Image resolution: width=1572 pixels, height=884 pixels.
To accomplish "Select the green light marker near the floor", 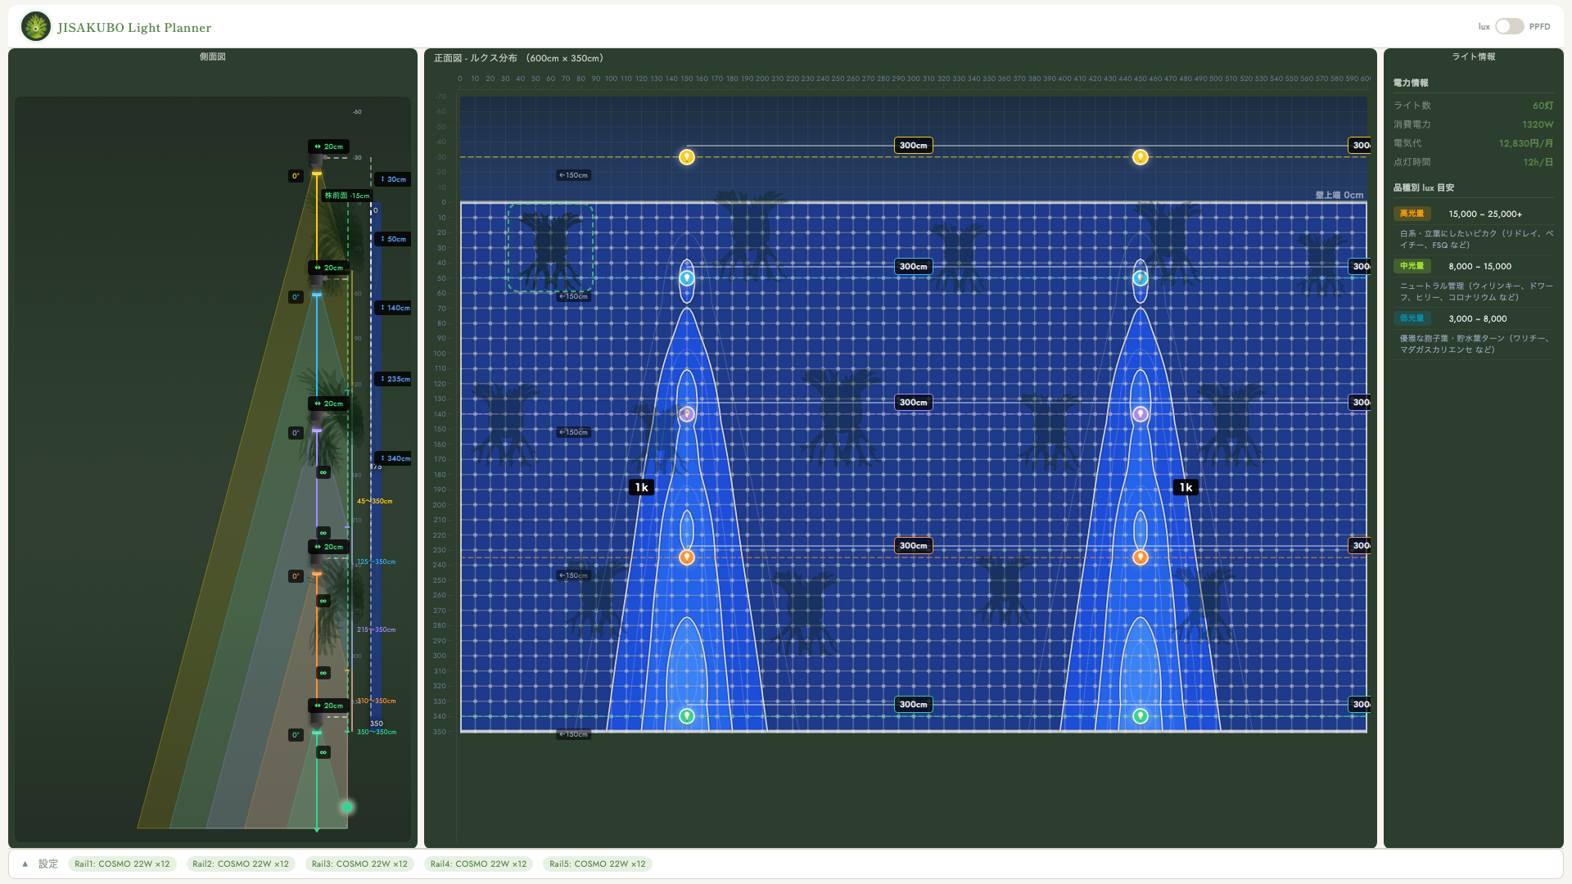I will click(686, 715).
